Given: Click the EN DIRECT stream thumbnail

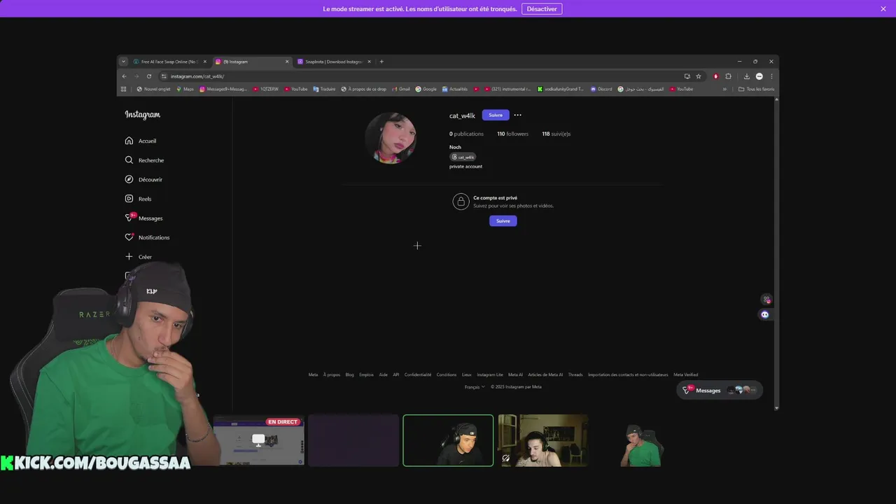Looking at the screenshot, I should click(x=259, y=440).
